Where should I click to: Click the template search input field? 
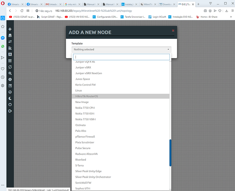pyautogui.click(x=121, y=57)
